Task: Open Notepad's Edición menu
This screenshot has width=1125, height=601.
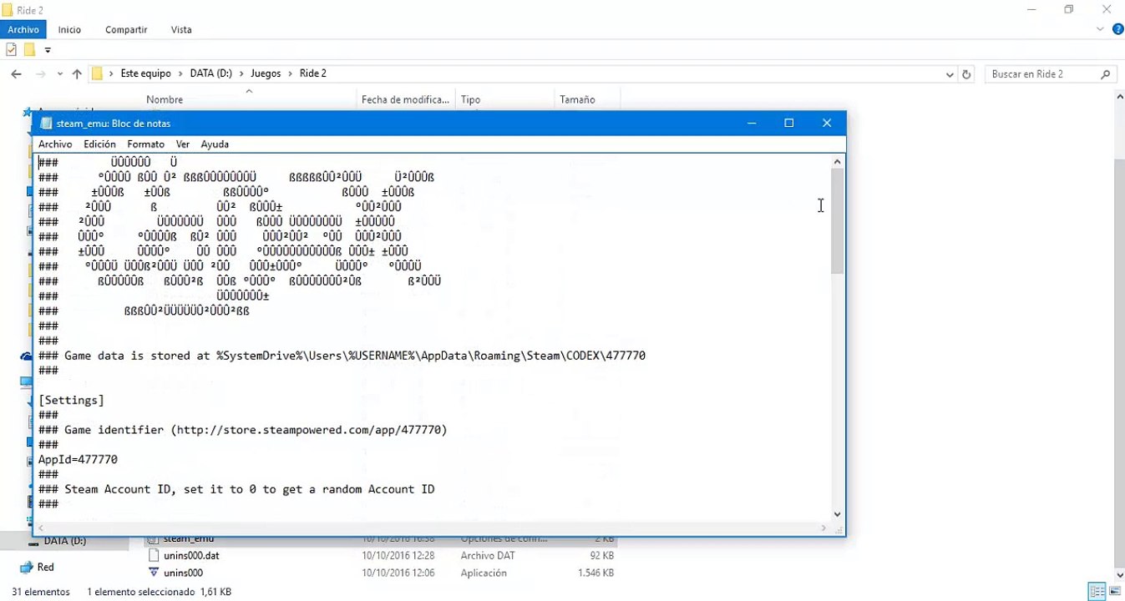Action: click(99, 144)
